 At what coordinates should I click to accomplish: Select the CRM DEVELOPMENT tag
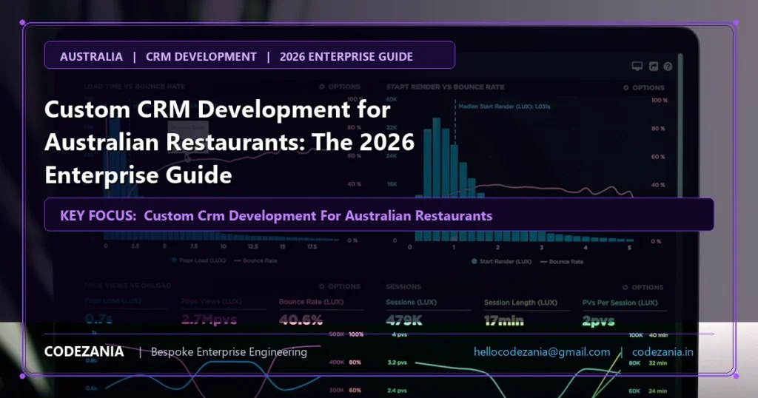[x=201, y=56]
